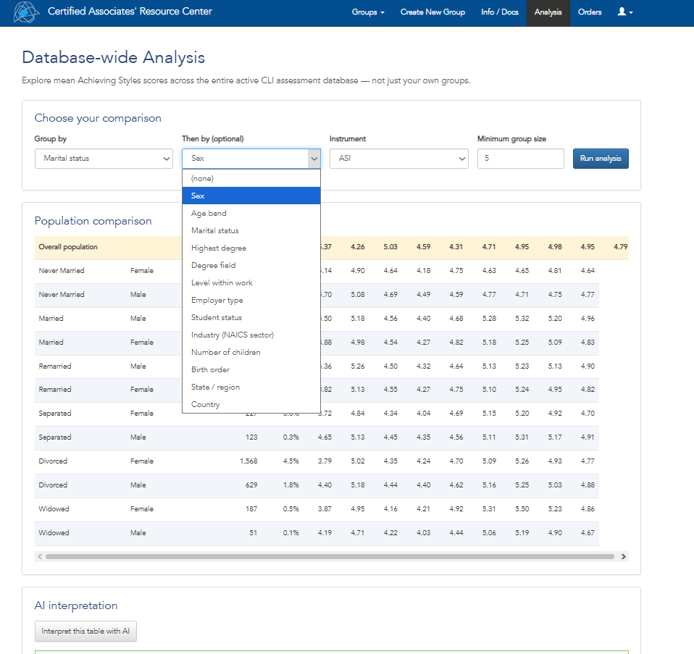Open the Instrument ASI dropdown
The image size is (694, 654).
398,159
